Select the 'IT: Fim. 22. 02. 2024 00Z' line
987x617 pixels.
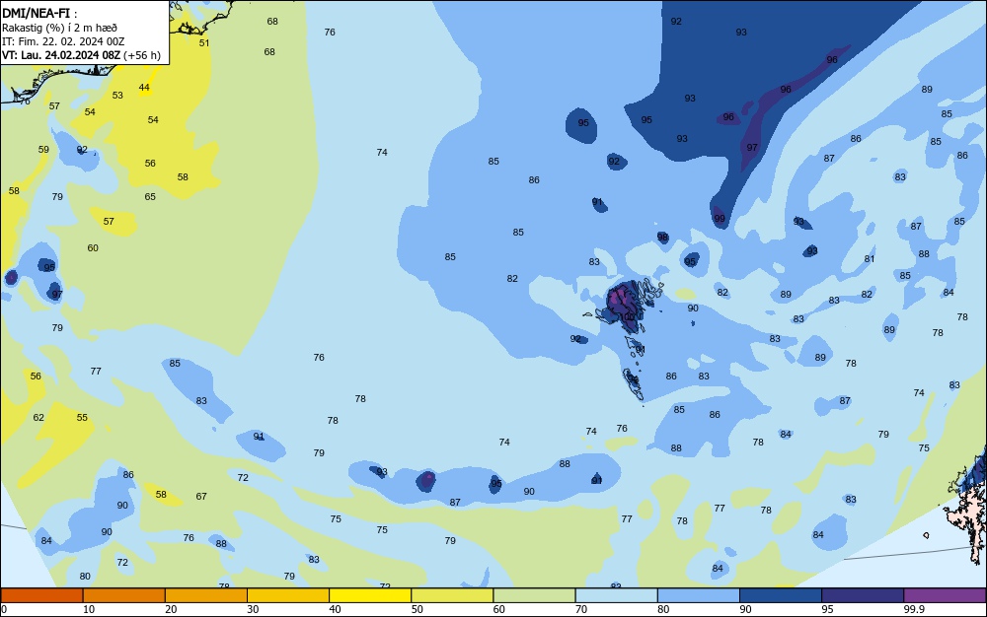click(63, 41)
